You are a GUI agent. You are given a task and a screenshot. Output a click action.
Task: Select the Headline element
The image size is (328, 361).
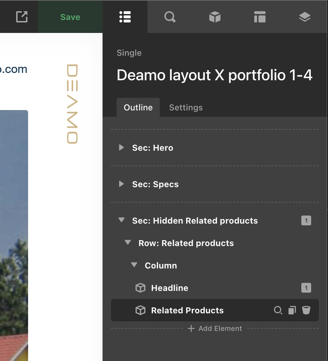(x=170, y=288)
